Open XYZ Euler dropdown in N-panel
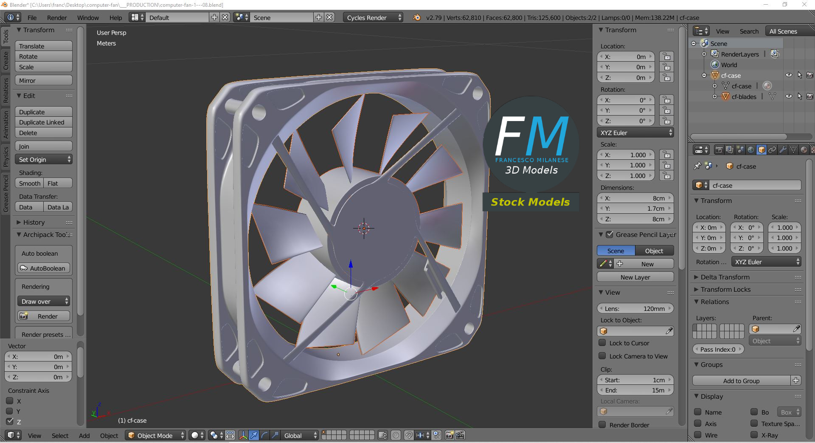This screenshot has height=443, width=815. click(635, 133)
